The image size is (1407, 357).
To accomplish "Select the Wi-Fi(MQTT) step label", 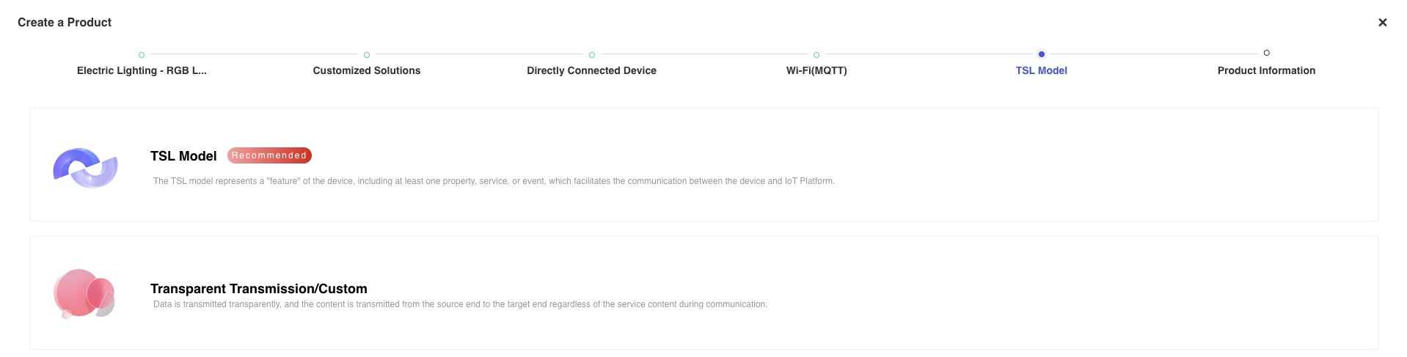I will (816, 70).
